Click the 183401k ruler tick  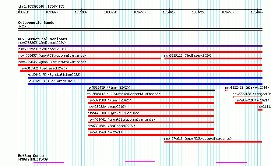[169, 12]
